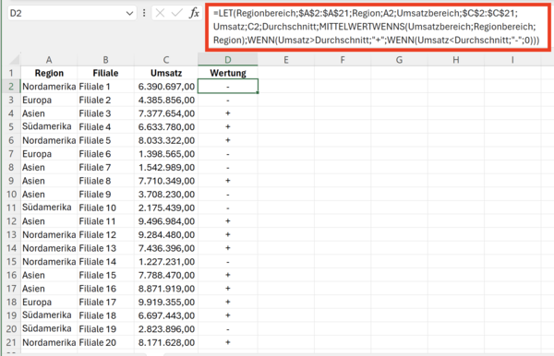This screenshot has height=356, width=554.
Task: Select row 12 header
Action: [11, 221]
